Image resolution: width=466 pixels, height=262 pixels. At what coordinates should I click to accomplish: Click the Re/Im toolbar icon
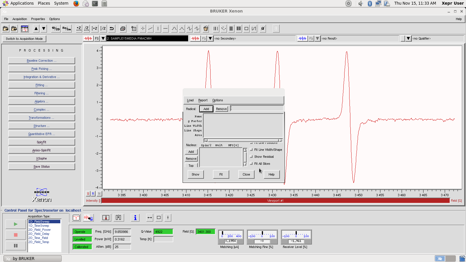click(67, 29)
